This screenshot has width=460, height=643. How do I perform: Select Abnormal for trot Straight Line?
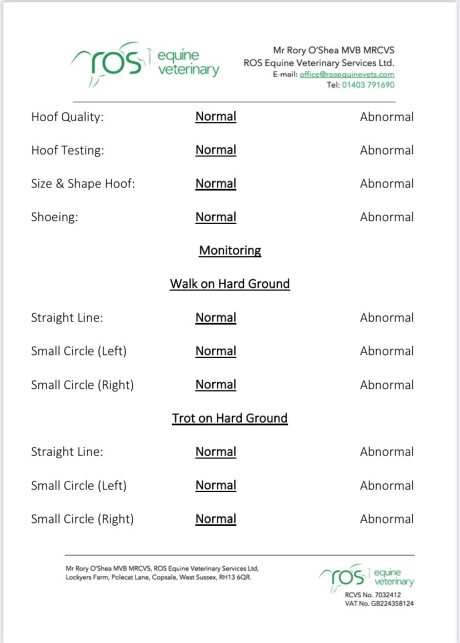(387, 452)
